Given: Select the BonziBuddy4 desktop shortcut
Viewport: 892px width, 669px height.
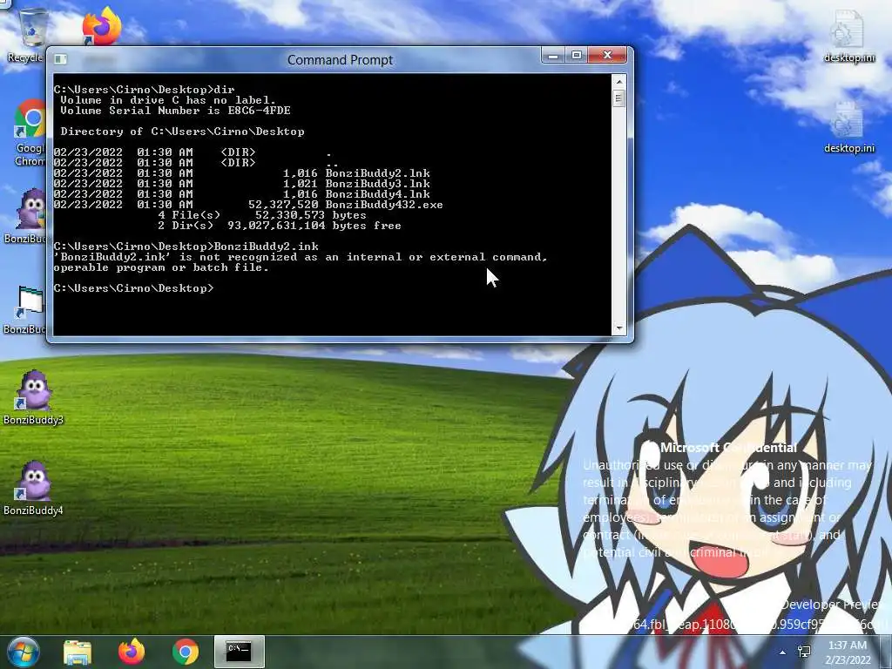Looking at the screenshot, I should [33, 488].
